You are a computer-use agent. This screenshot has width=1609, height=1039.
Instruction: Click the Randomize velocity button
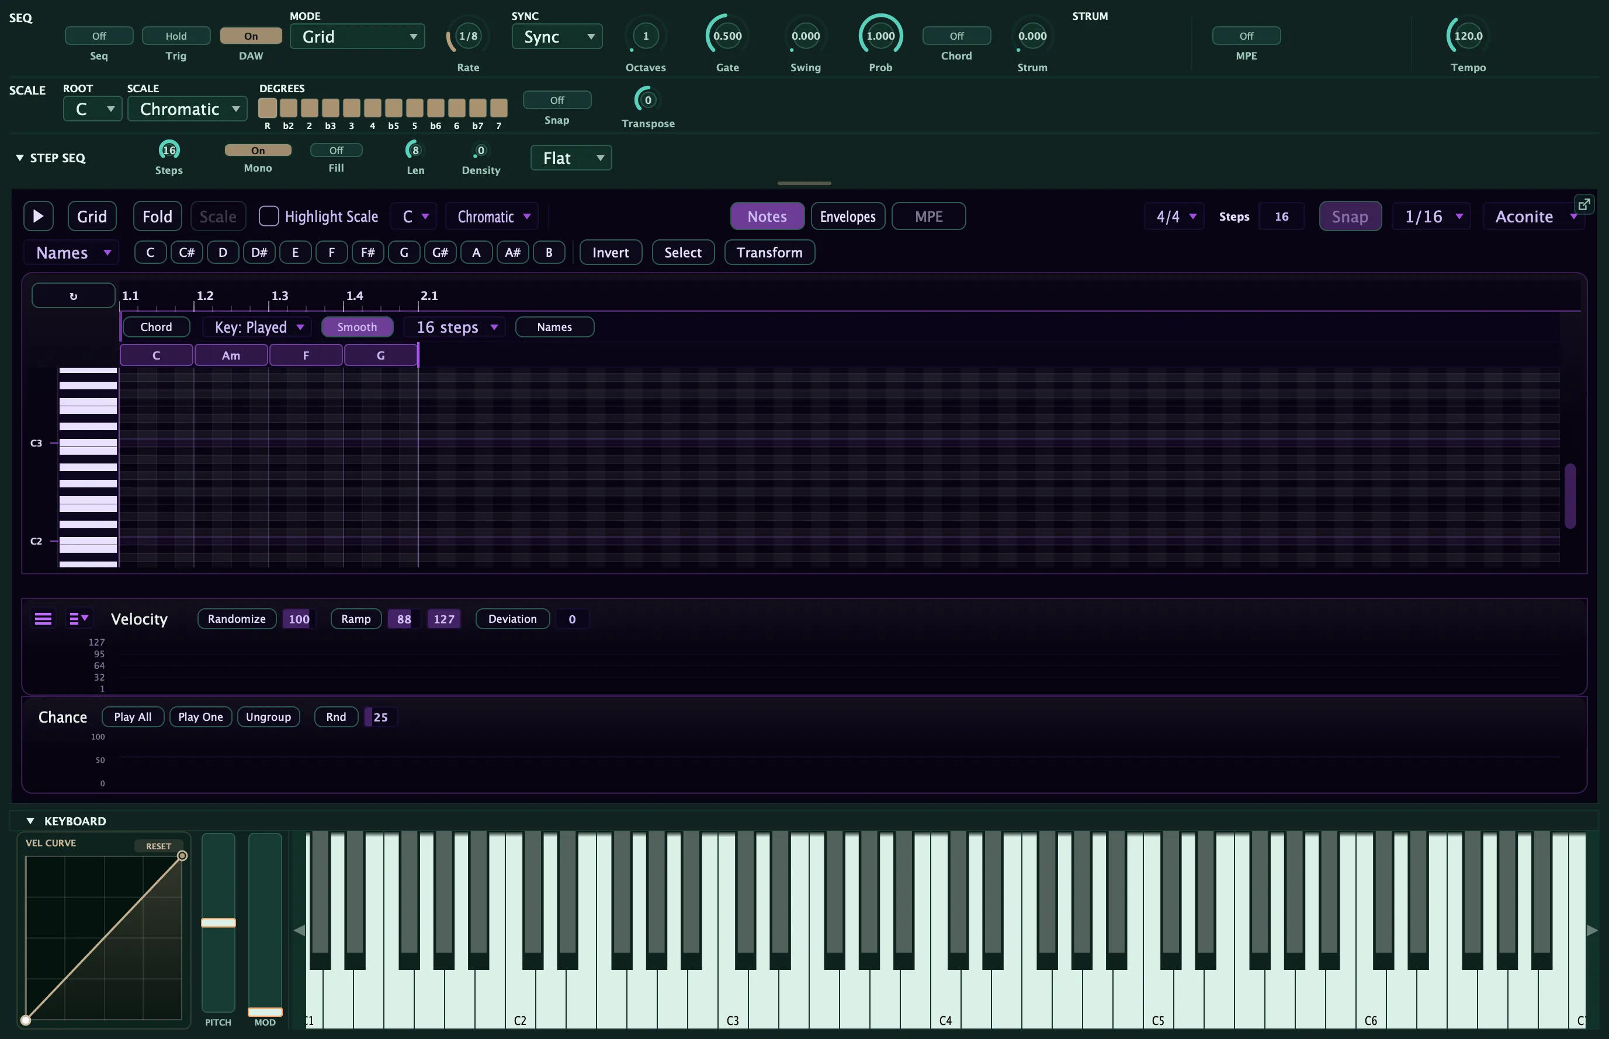click(x=236, y=619)
